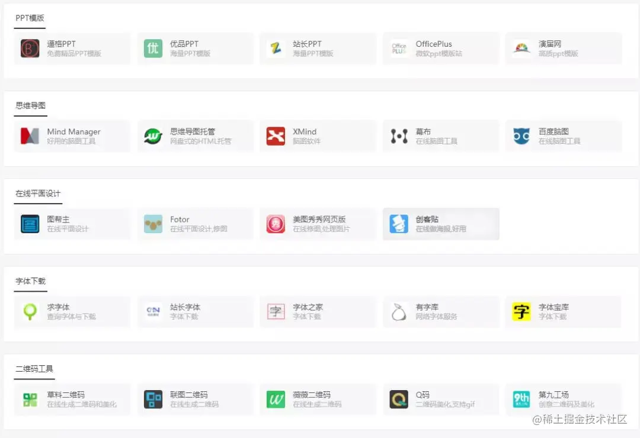Click the XMind red X icon
The width and height of the screenshot is (640, 438).
tap(276, 136)
